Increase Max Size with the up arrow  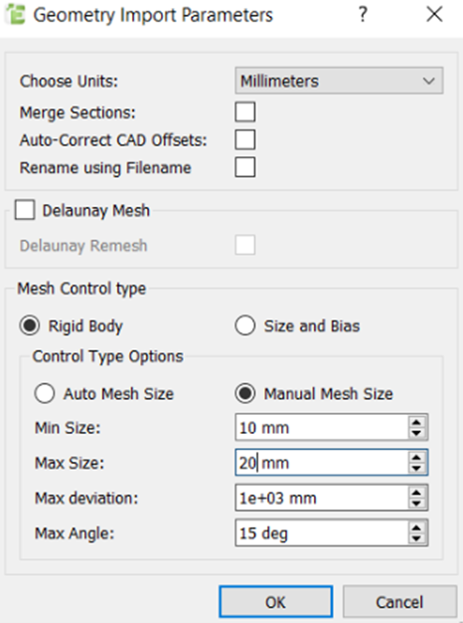click(416, 457)
